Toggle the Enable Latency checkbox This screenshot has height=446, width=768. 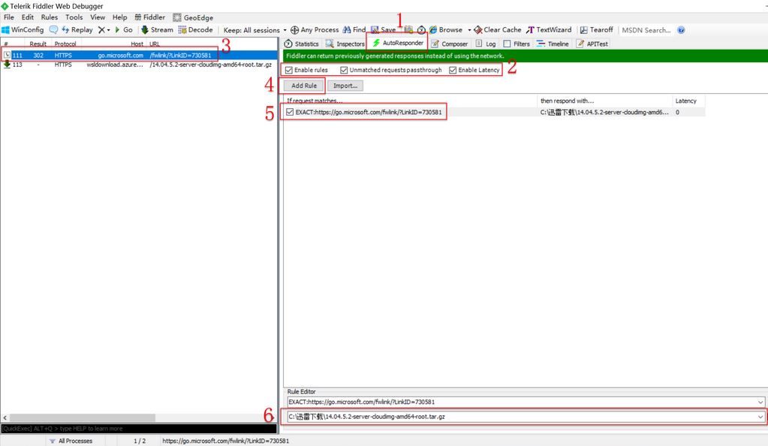[453, 70]
